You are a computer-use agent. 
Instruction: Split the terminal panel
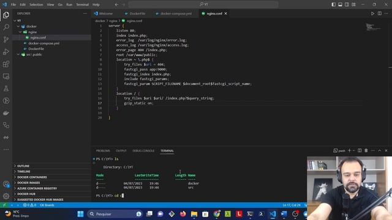point(360,151)
